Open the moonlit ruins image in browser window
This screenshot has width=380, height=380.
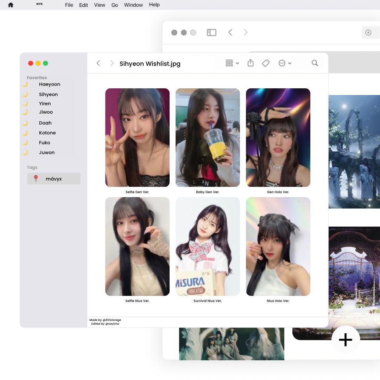click(354, 152)
